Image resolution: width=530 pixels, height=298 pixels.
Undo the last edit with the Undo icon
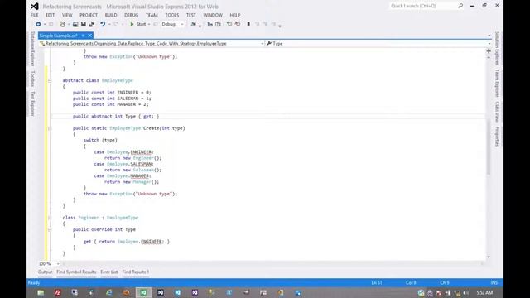click(x=103, y=24)
